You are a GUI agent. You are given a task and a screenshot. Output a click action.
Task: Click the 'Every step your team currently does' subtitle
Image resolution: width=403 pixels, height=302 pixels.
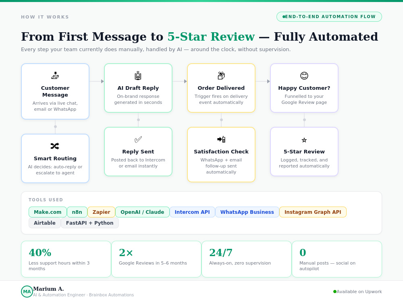[x=156, y=49]
